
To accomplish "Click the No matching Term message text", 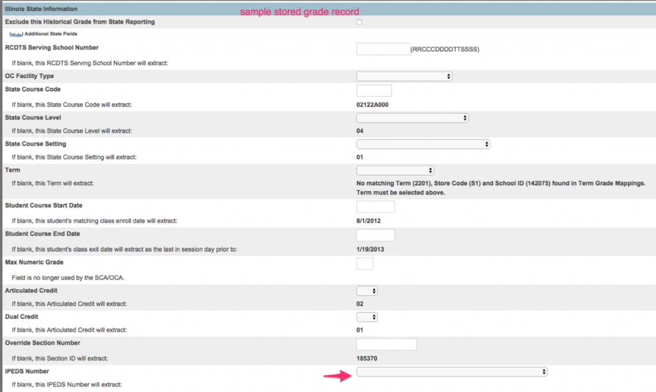I will coord(501,188).
